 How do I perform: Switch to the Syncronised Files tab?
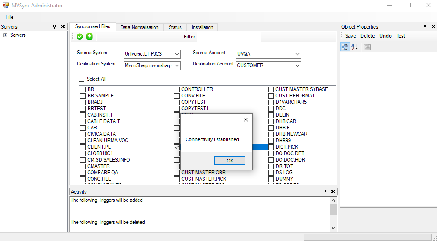(92, 26)
